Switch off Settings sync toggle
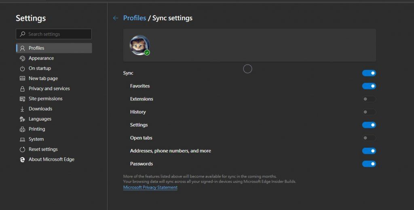Image resolution: width=414 pixels, height=210 pixels. point(369,125)
